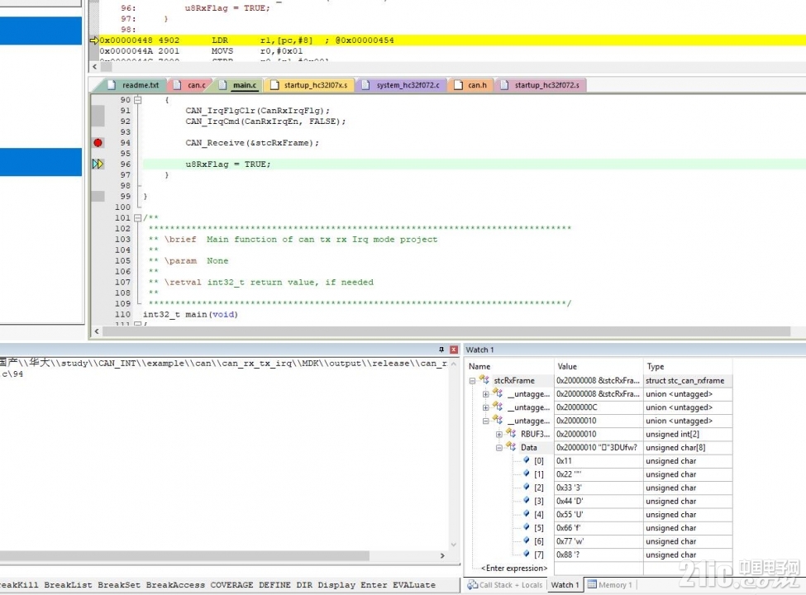Click the disassembly horizontal scrollbar left arrow
This screenshot has width=806, height=595.
coord(94,66)
